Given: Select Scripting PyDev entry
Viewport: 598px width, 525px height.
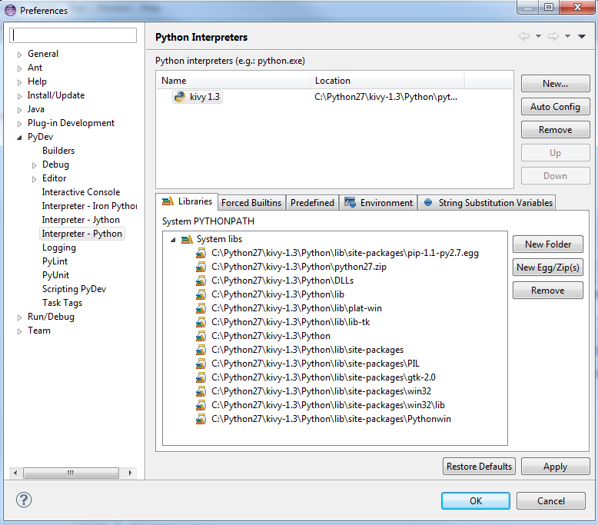Looking at the screenshot, I should tap(74, 289).
